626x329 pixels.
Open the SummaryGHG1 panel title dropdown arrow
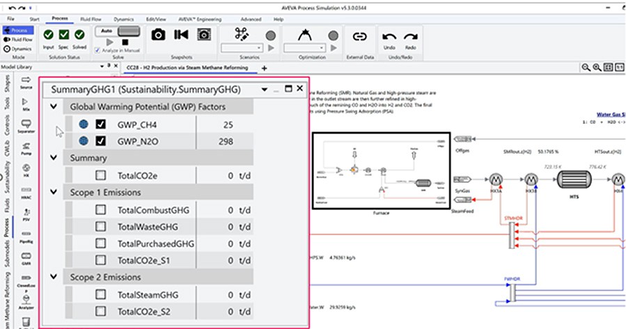point(265,89)
